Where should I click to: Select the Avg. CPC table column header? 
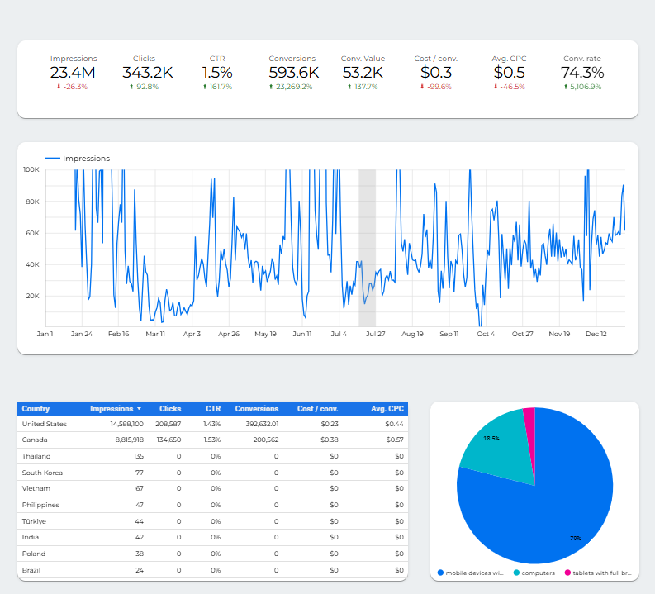point(386,409)
